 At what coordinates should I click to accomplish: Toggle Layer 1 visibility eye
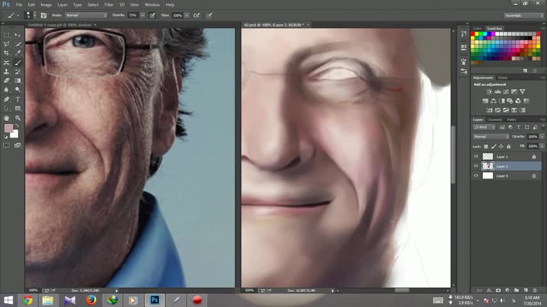476,157
